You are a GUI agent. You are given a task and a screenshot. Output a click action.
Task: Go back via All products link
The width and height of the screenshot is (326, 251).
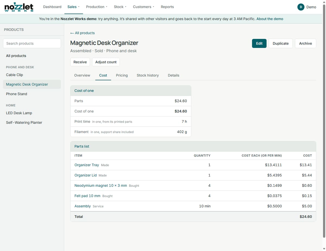point(82,33)
